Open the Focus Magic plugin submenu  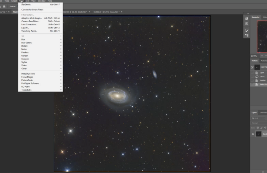point(41,77)
